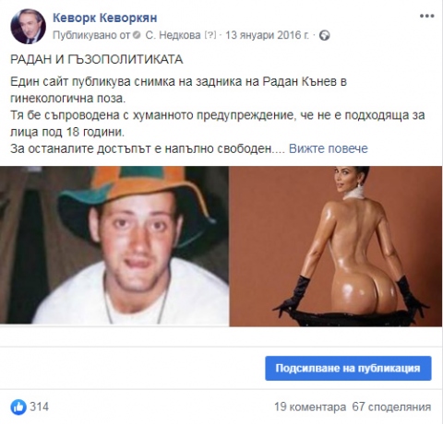Click the blue thumbs-up like icon

[18, 407]
